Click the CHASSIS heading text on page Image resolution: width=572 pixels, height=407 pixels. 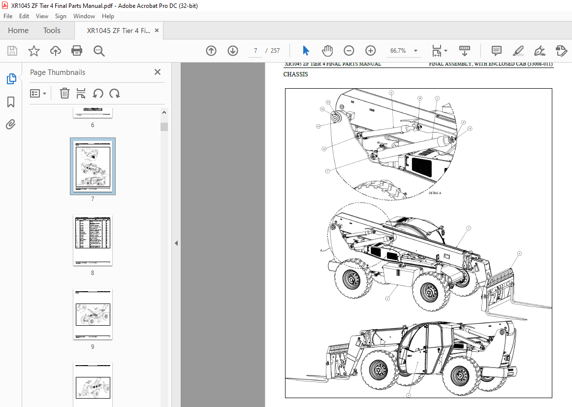pyautogui.click(x=295, y=74)
